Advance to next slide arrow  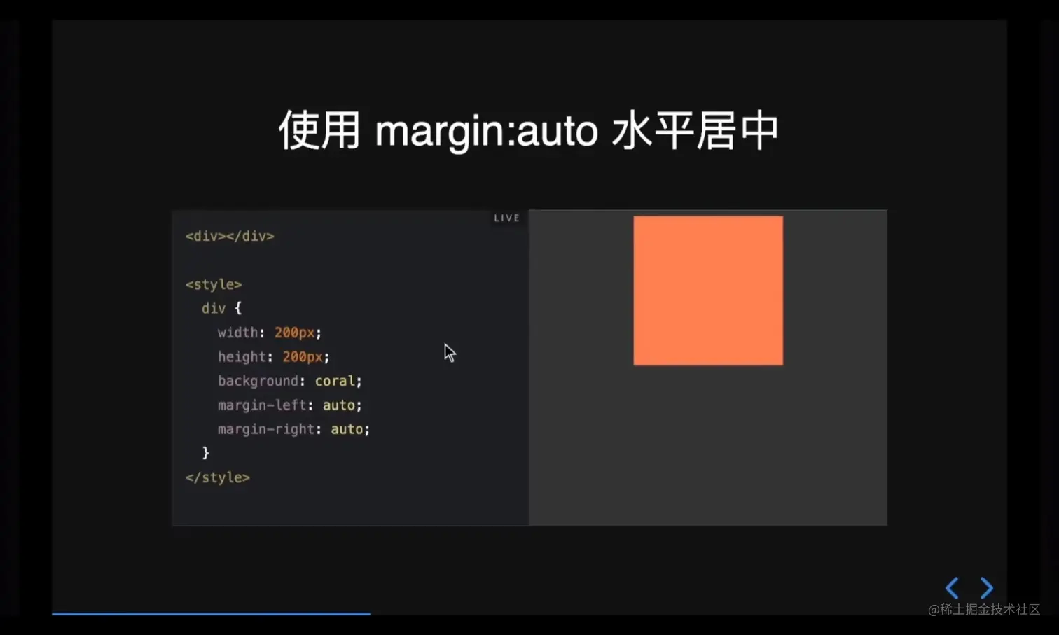(986, 587)
